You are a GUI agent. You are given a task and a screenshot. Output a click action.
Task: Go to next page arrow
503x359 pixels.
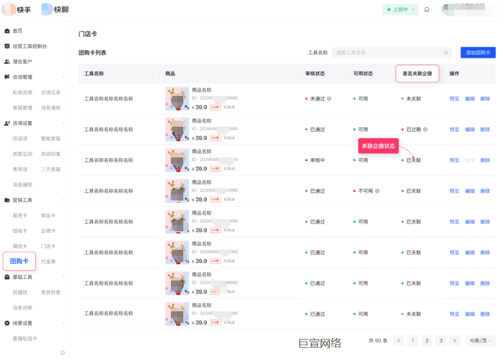click(455, 341)
